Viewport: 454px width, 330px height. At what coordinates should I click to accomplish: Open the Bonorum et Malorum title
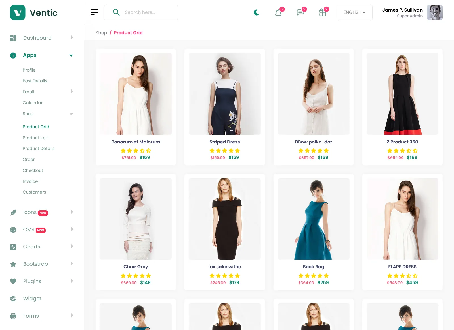pyautogui.click(x=136, y=142)
